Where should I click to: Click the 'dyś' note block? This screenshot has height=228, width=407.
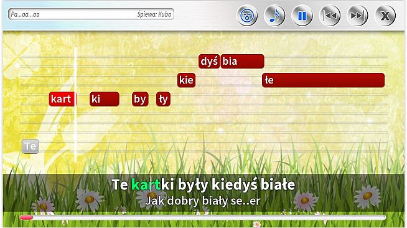pos(209,61)
